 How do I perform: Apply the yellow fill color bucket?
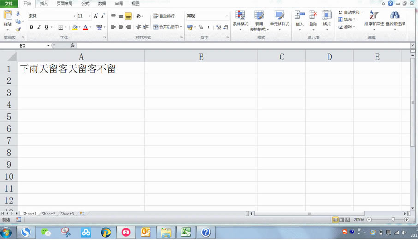[75, 27]
